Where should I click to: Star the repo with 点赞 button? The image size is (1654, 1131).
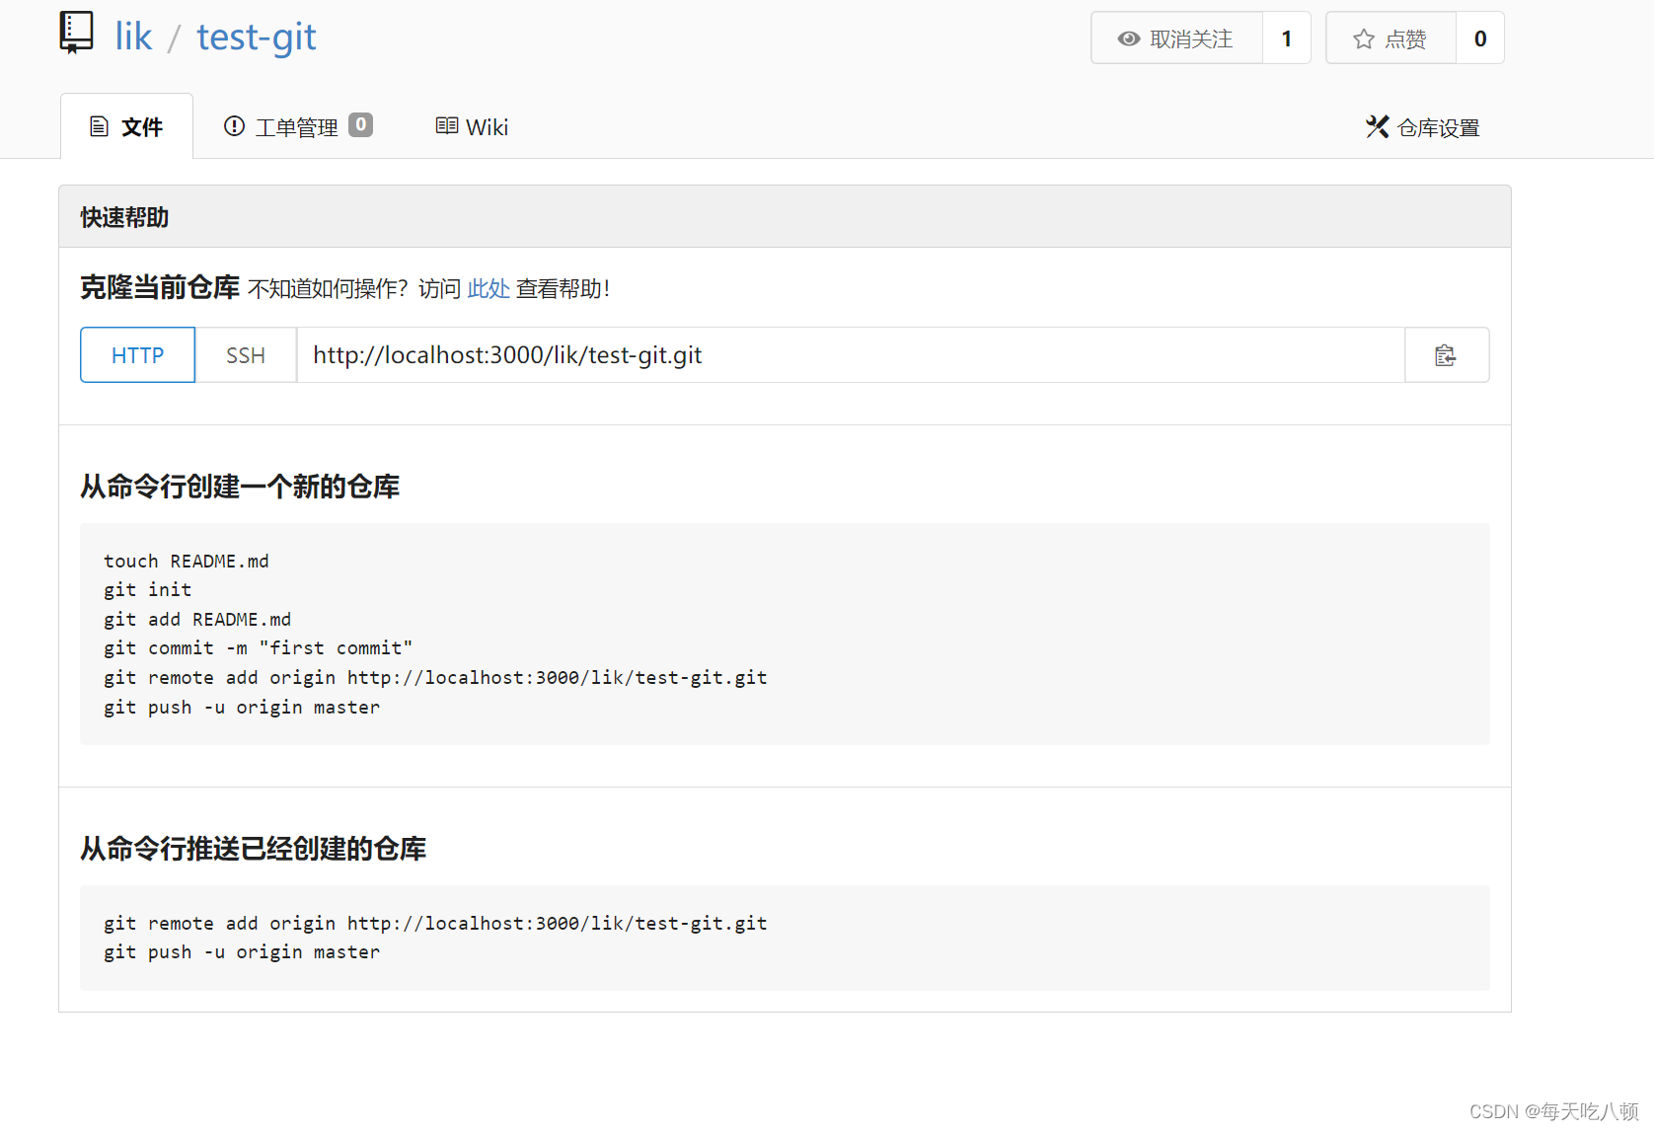tap(1391, 38)
